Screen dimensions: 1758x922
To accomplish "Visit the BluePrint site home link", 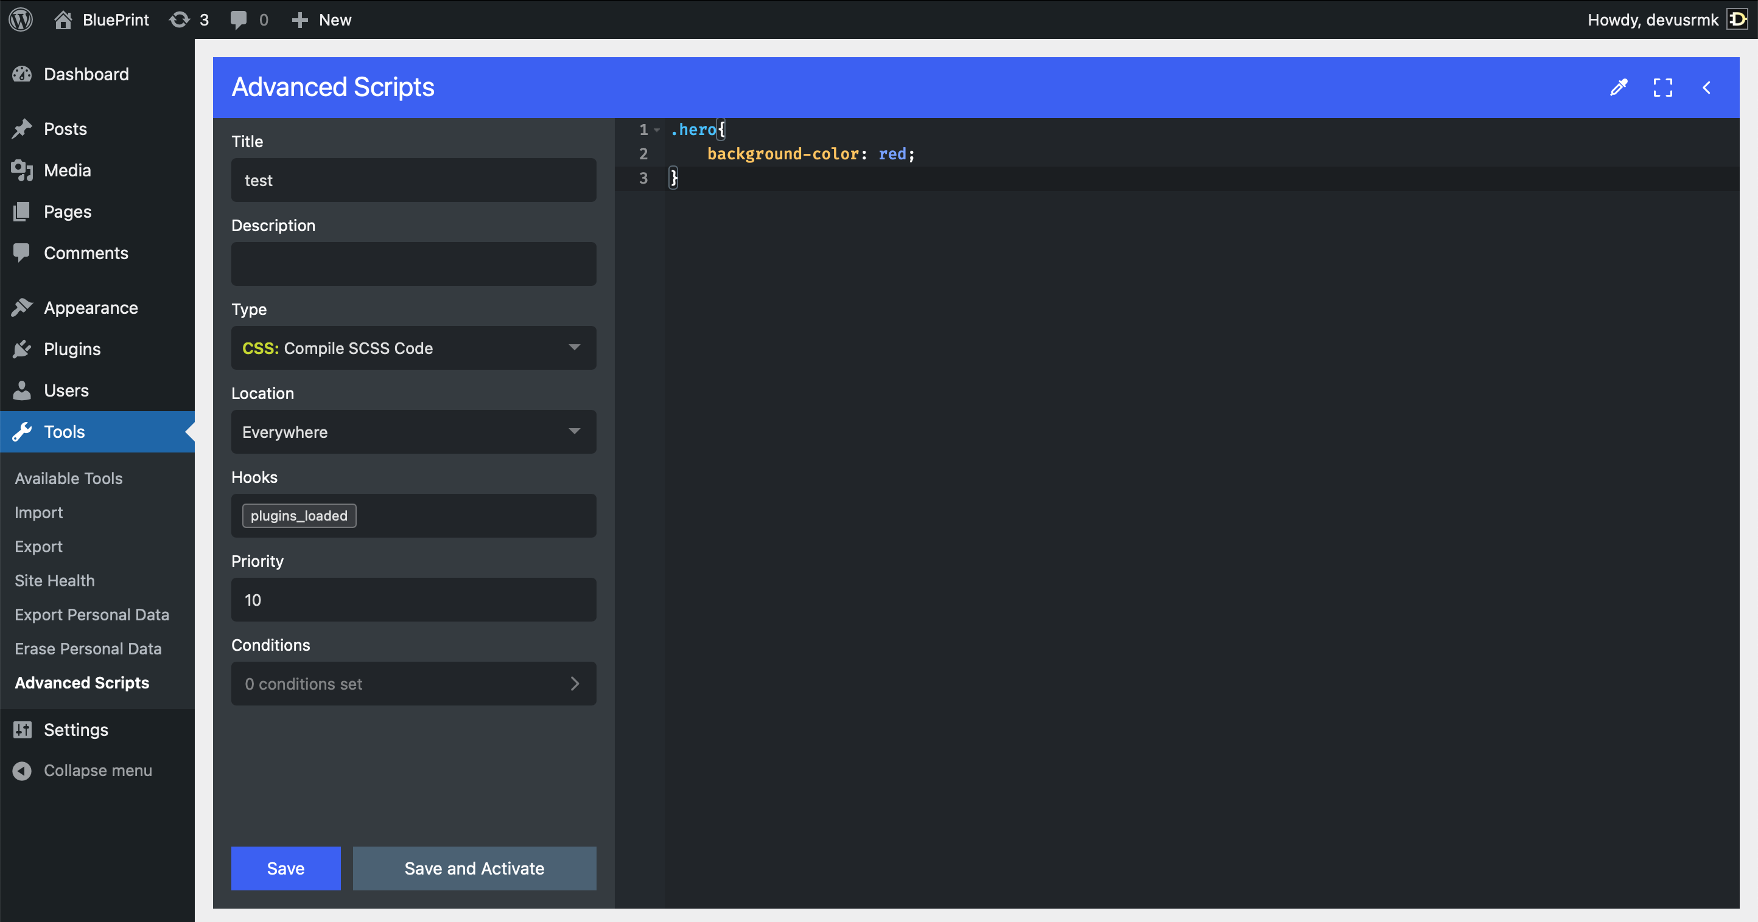I will click(x=102, y=19).
